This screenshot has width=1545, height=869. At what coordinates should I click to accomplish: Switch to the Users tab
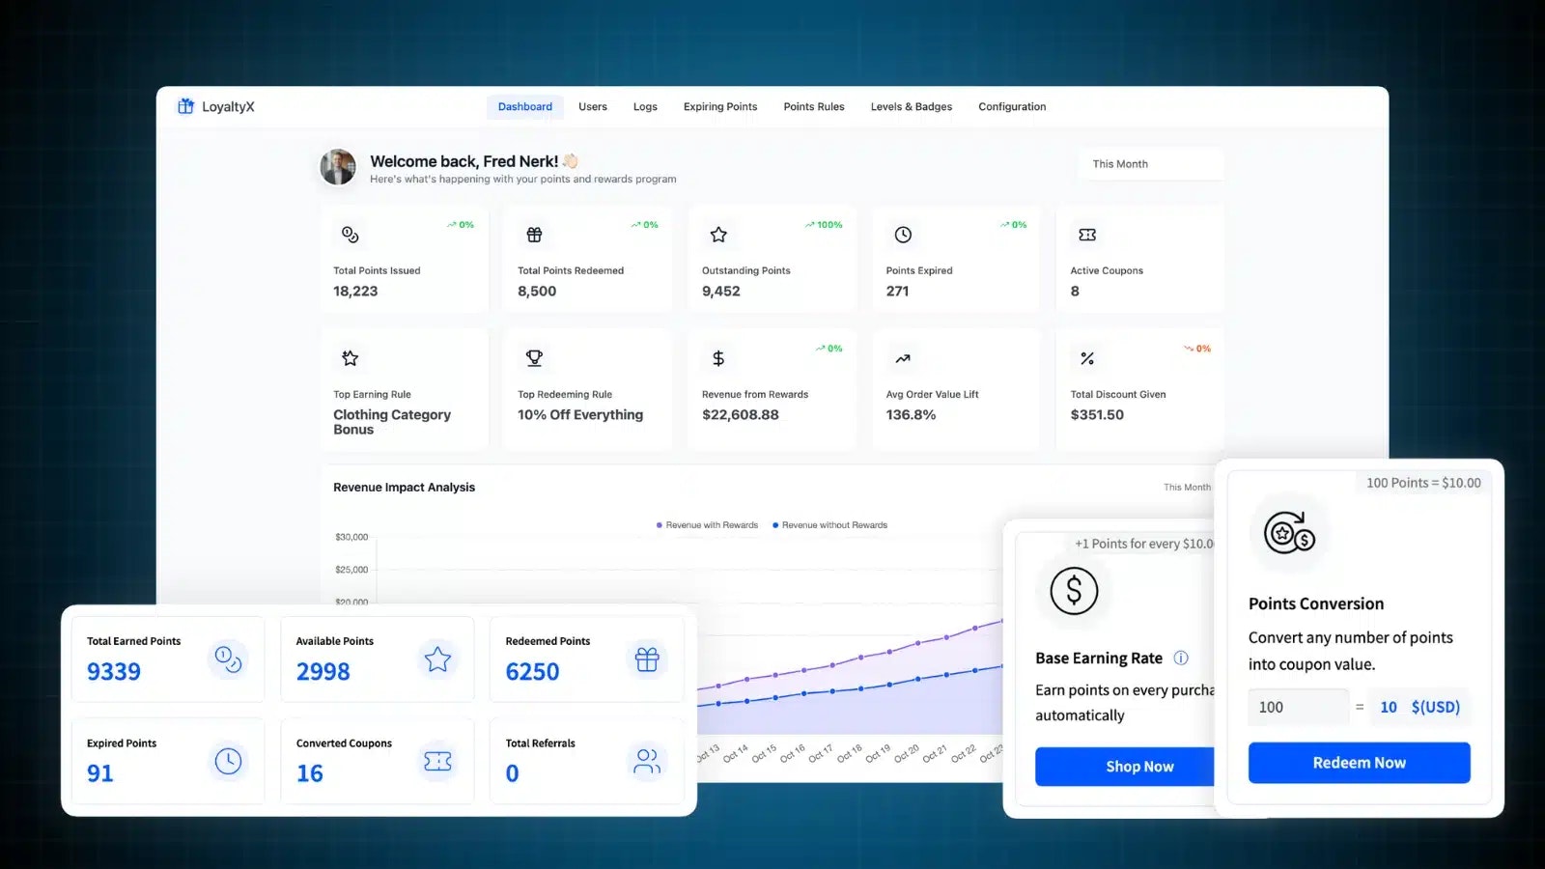tap(592, 106)
